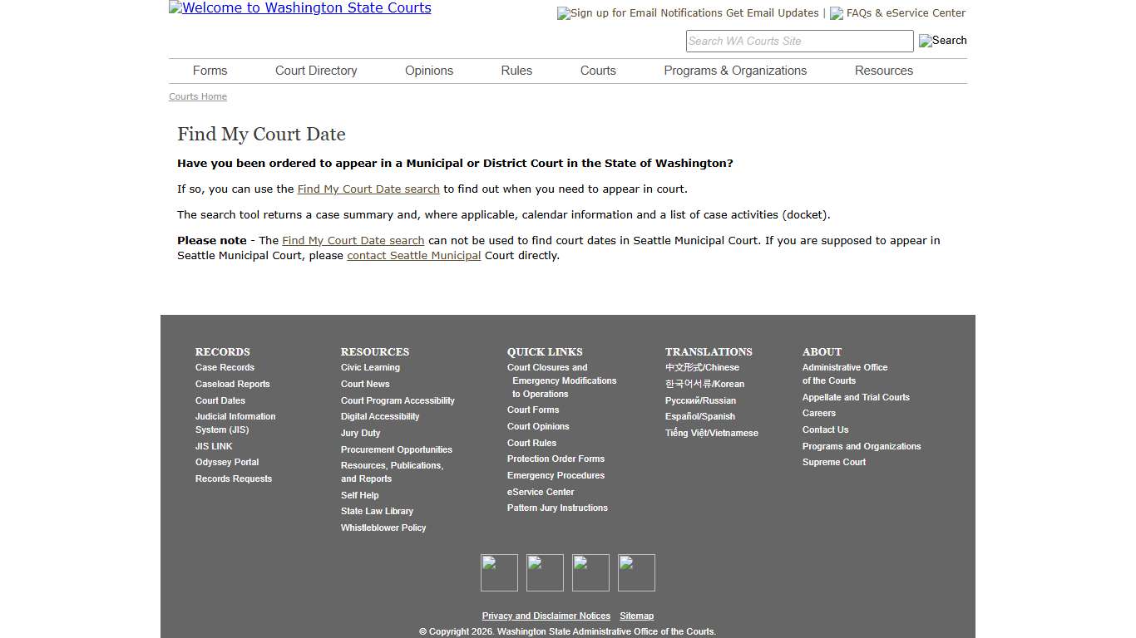Click the Washington State Courts logo
Screen dimensions: 1136x638
click(299, 7)
